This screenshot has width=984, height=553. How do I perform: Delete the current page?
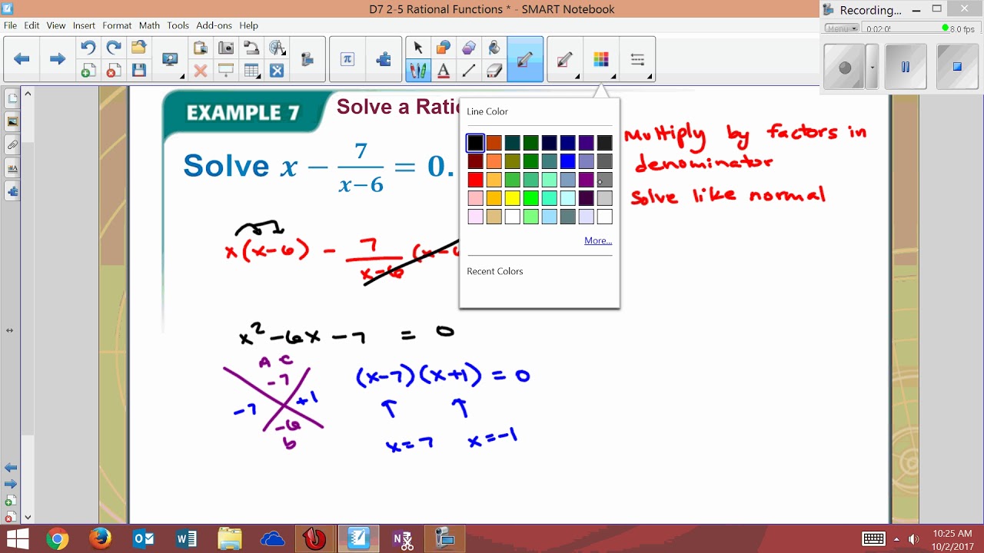(x=113, y=71)
